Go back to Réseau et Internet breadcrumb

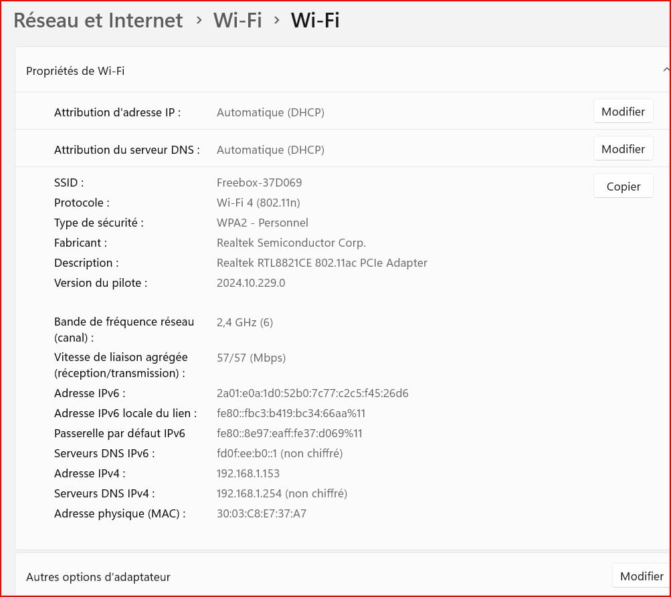point(98,20)
